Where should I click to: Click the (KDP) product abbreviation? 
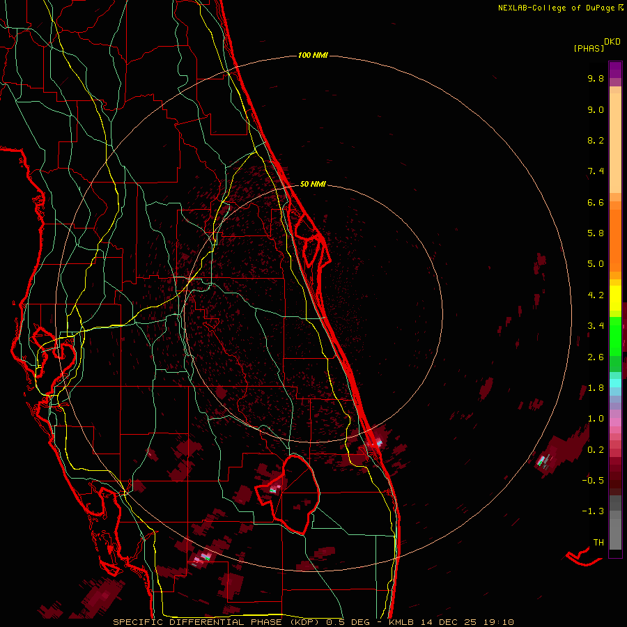point(306,622)
